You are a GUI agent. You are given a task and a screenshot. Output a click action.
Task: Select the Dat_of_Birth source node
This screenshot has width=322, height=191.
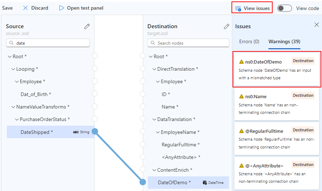point(35,94)
